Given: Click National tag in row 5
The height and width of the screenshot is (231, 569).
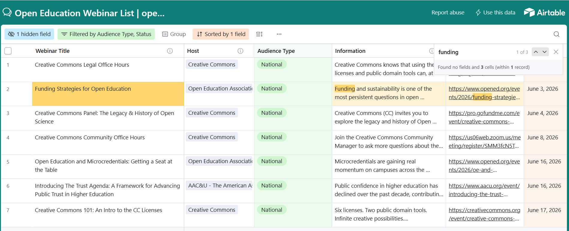Looking at the screenshot, I should pos(272,161).
